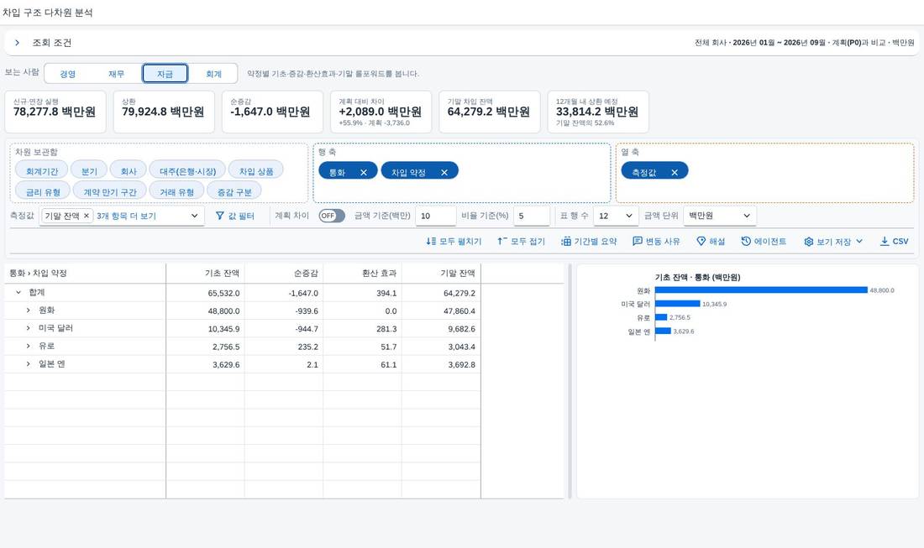Download data as CSV
The image size is (924, 548).
pyautogui.click(x=894, y=242)
